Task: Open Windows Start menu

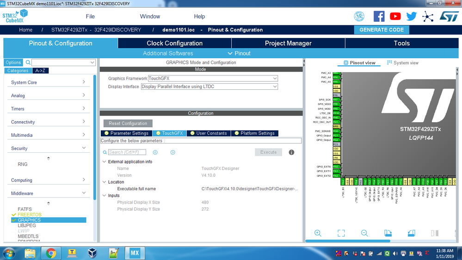Action: pos(9,254)
